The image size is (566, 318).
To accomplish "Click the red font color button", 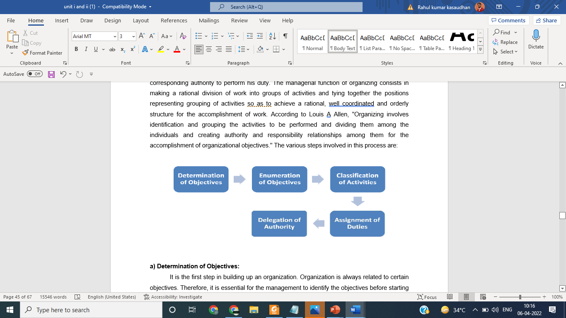I will (177, 49).
